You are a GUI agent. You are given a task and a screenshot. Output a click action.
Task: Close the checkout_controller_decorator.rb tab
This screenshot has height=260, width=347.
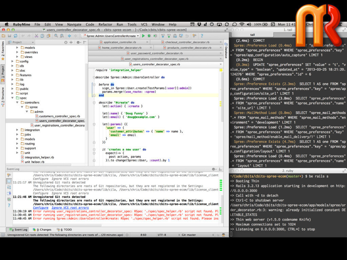click(220, 42)
